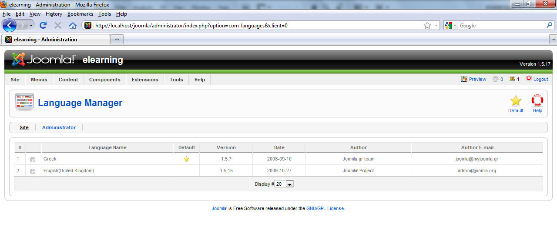The height and width of the screenshot is (234, 557).
Task: Open the Joomla Help menu item
Action: [x=200, y=80]
